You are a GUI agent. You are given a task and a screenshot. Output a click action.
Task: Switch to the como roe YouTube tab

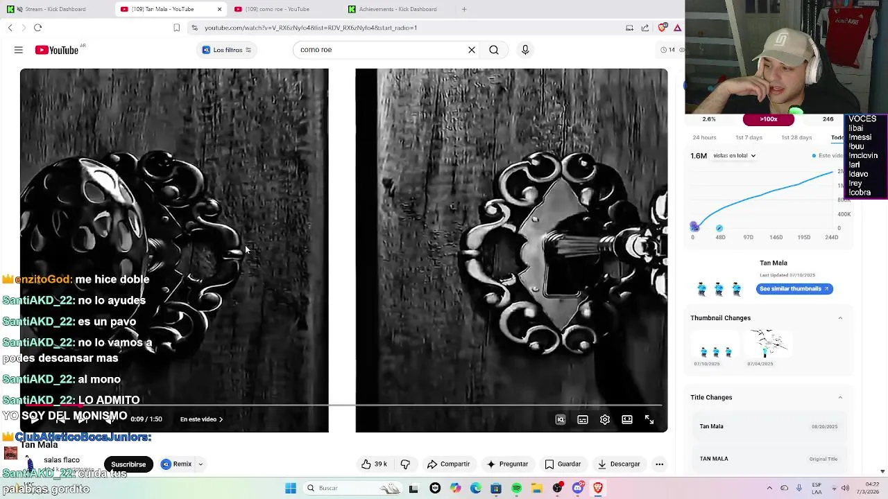277,9
